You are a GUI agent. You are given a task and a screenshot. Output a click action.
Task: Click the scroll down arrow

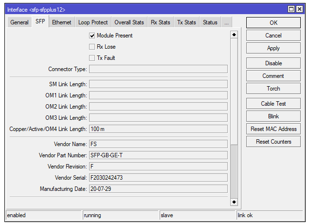click(234, 202)
